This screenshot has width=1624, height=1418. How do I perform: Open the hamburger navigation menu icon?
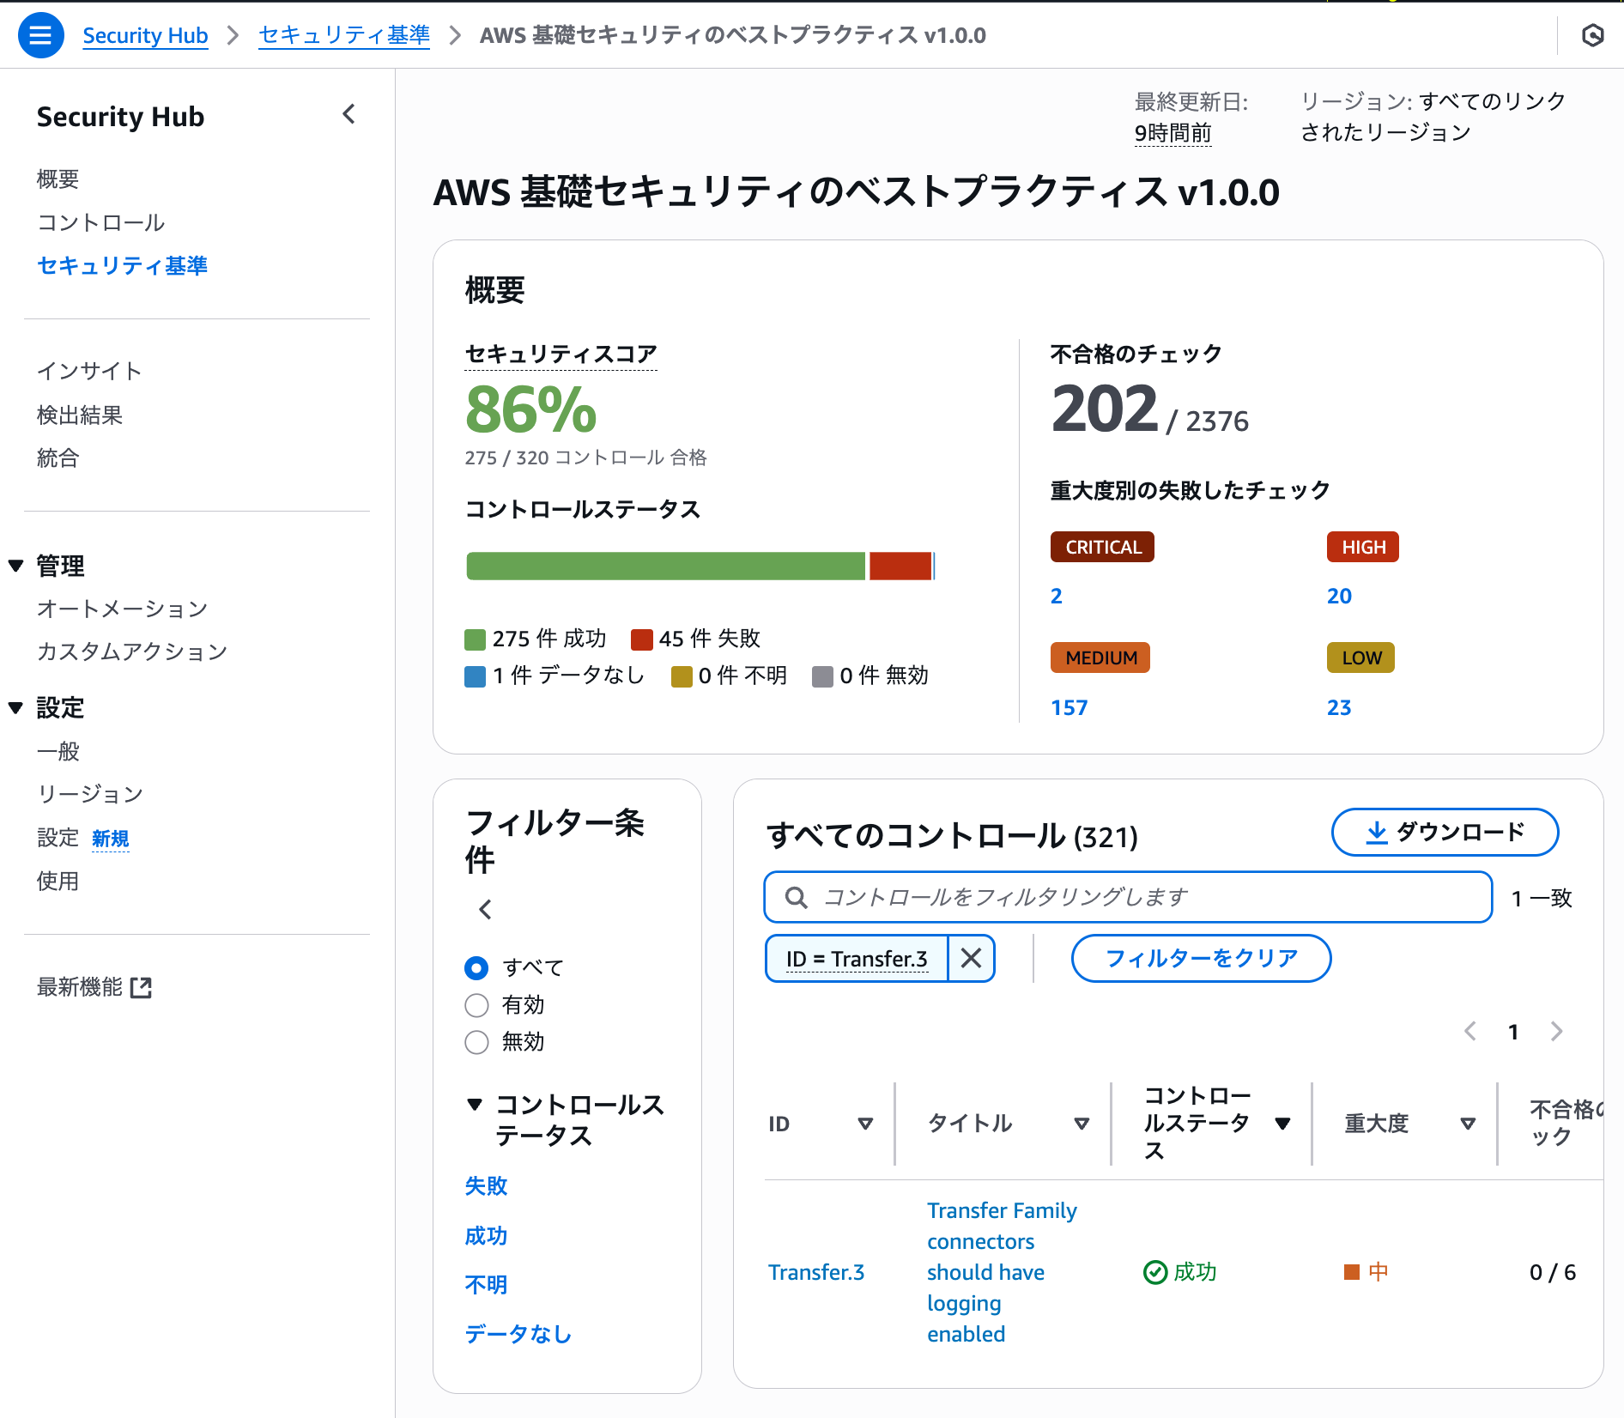pyautogui.click(x=40, y=35)
